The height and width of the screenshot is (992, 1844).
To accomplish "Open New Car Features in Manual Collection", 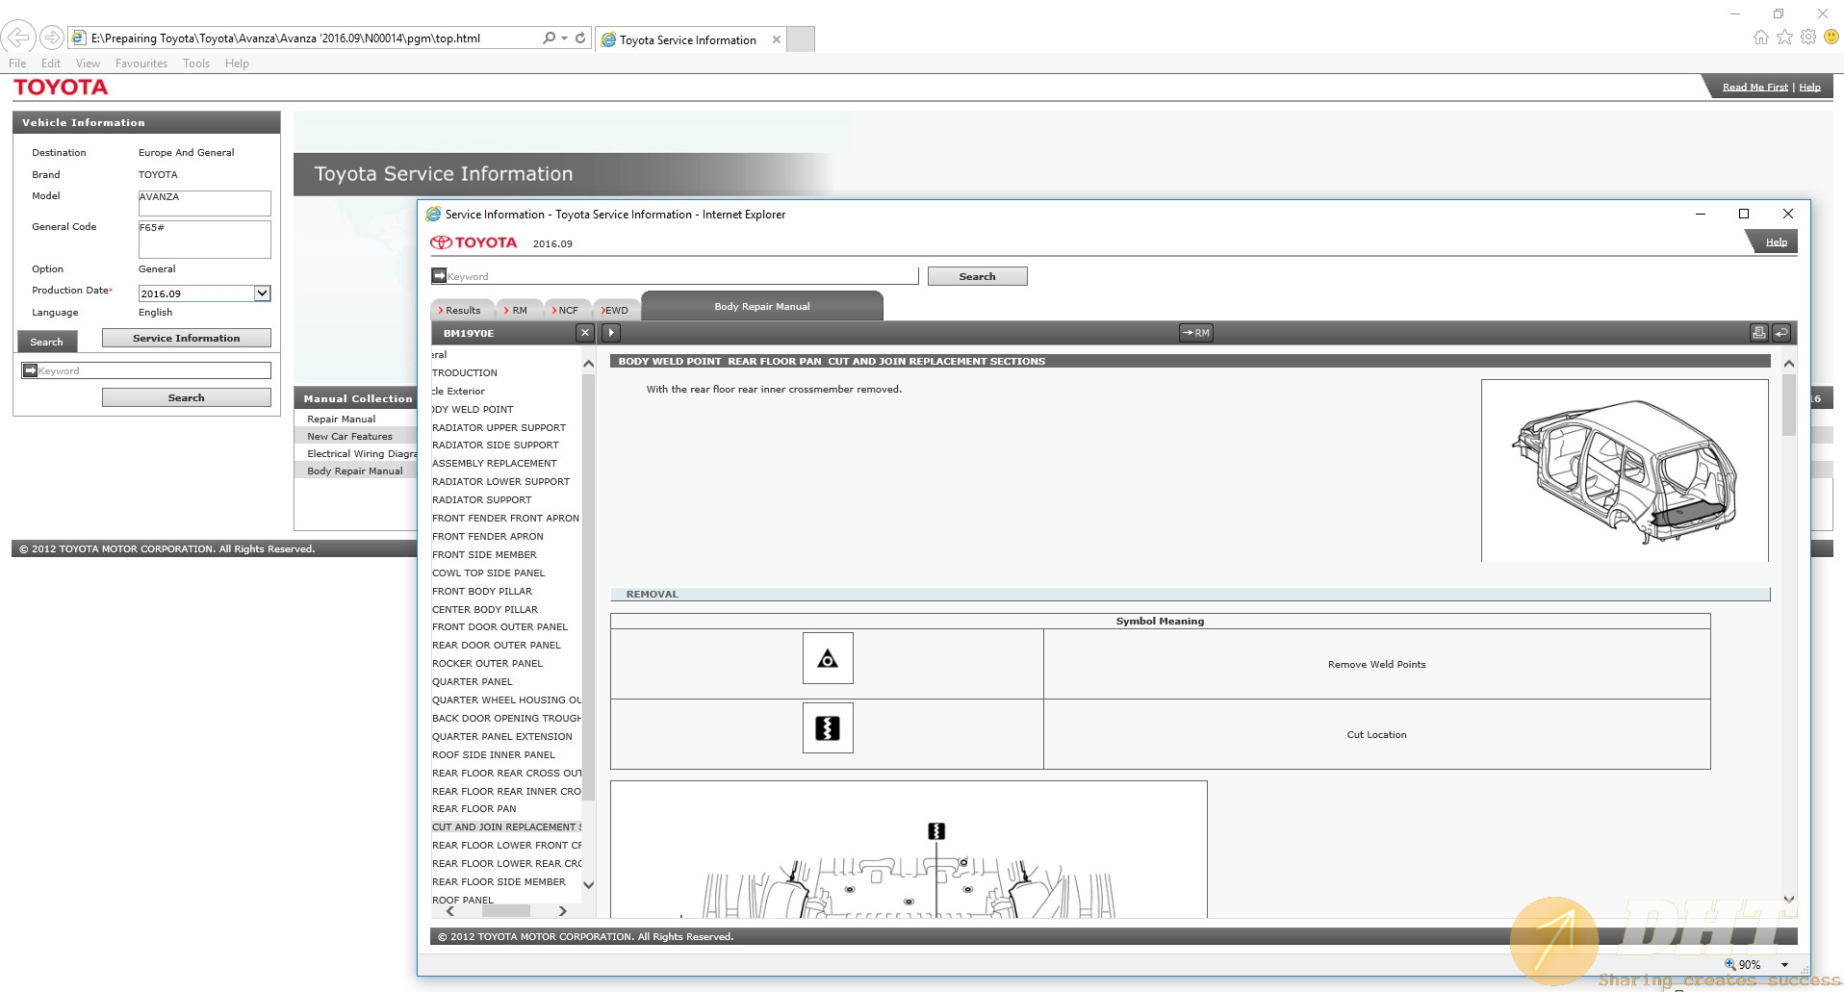I will [x=349, y=436].
